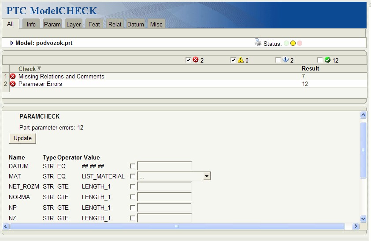Click the NZ value input field
The width and height of the screenshot is (371, 241).
(164, 218)
